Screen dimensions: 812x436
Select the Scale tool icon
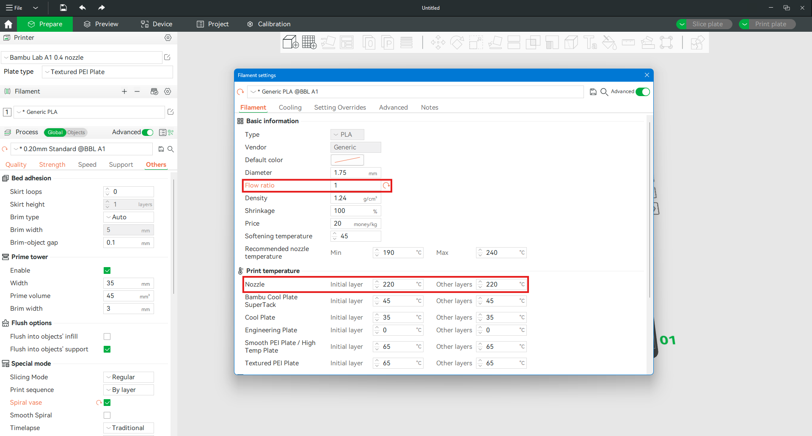(476, 43)
